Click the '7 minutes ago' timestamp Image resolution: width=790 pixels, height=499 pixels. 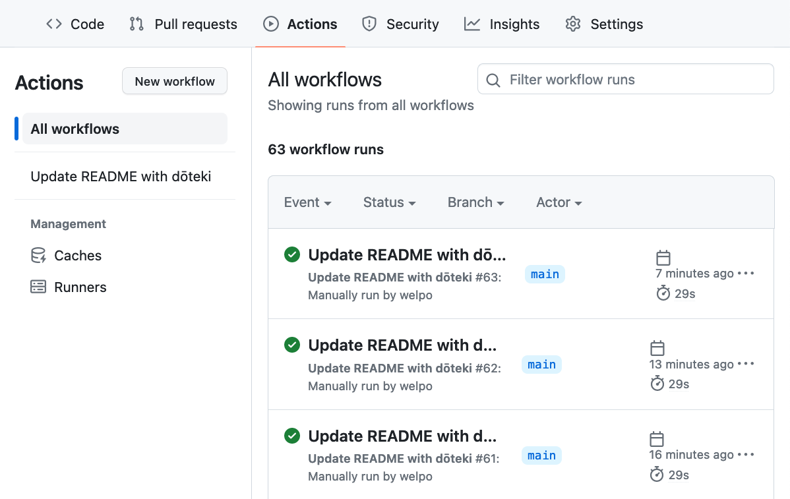[x=694, y=274]
